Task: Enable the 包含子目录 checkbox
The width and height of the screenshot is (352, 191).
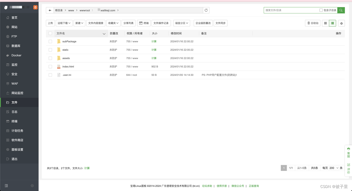Action: point(321,10)
